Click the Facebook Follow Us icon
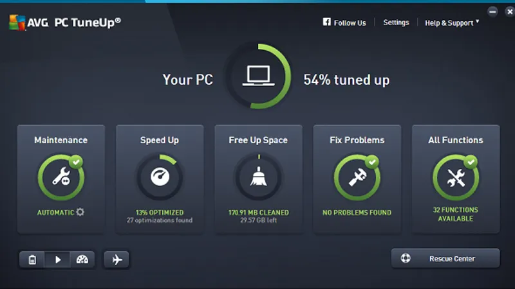 point(326,22)
